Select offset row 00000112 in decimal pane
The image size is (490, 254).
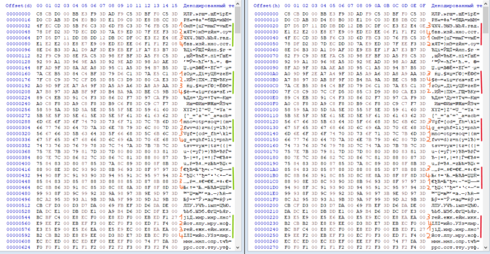(14, 56)
